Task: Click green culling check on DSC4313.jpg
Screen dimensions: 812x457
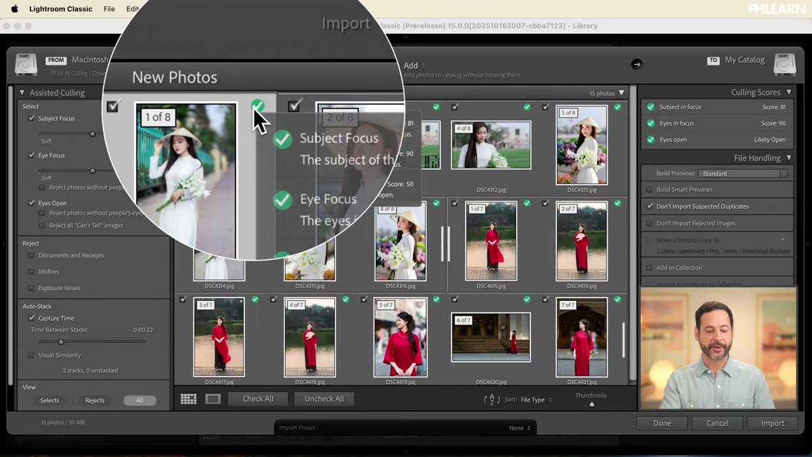Action: pos(617,107)
